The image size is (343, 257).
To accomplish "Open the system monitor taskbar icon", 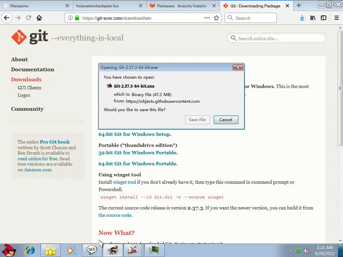I will tap(154, 250).
